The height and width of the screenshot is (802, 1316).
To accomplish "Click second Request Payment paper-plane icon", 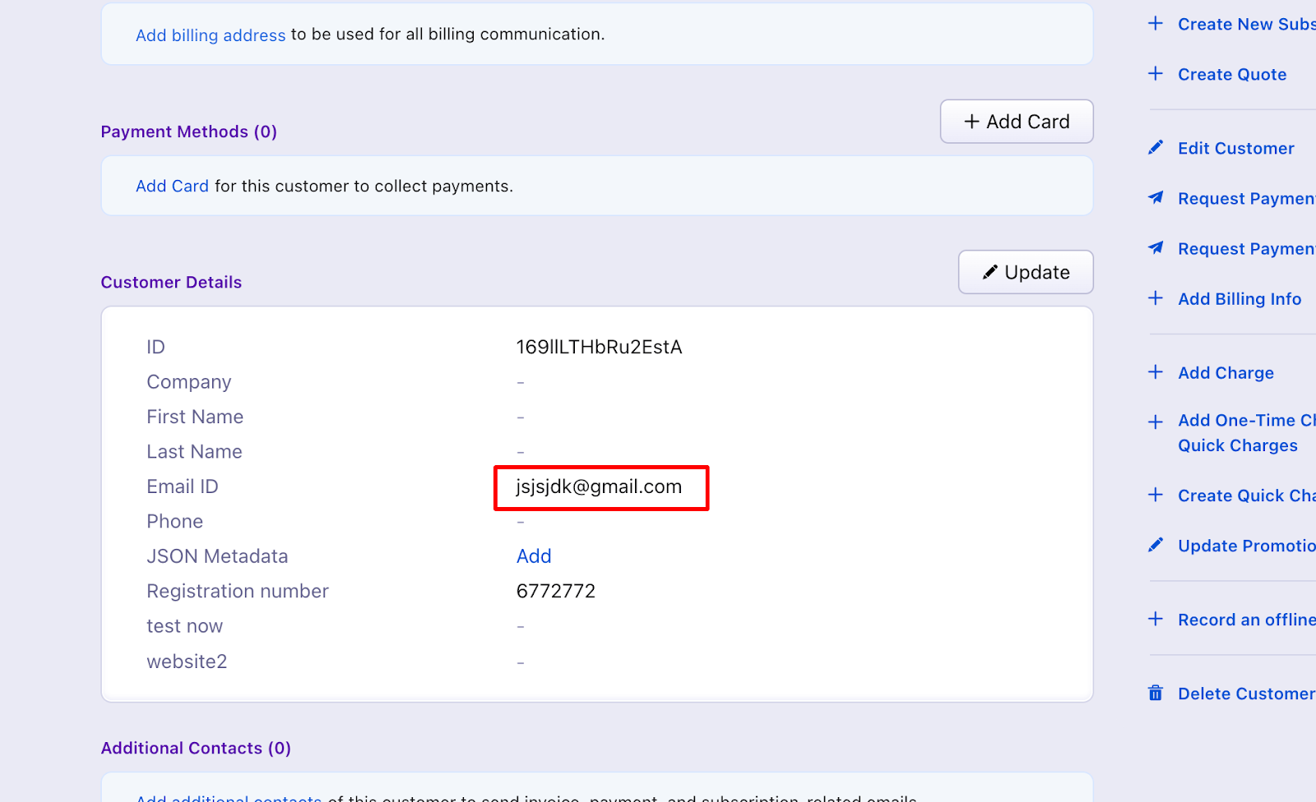I will (1156, 248).
